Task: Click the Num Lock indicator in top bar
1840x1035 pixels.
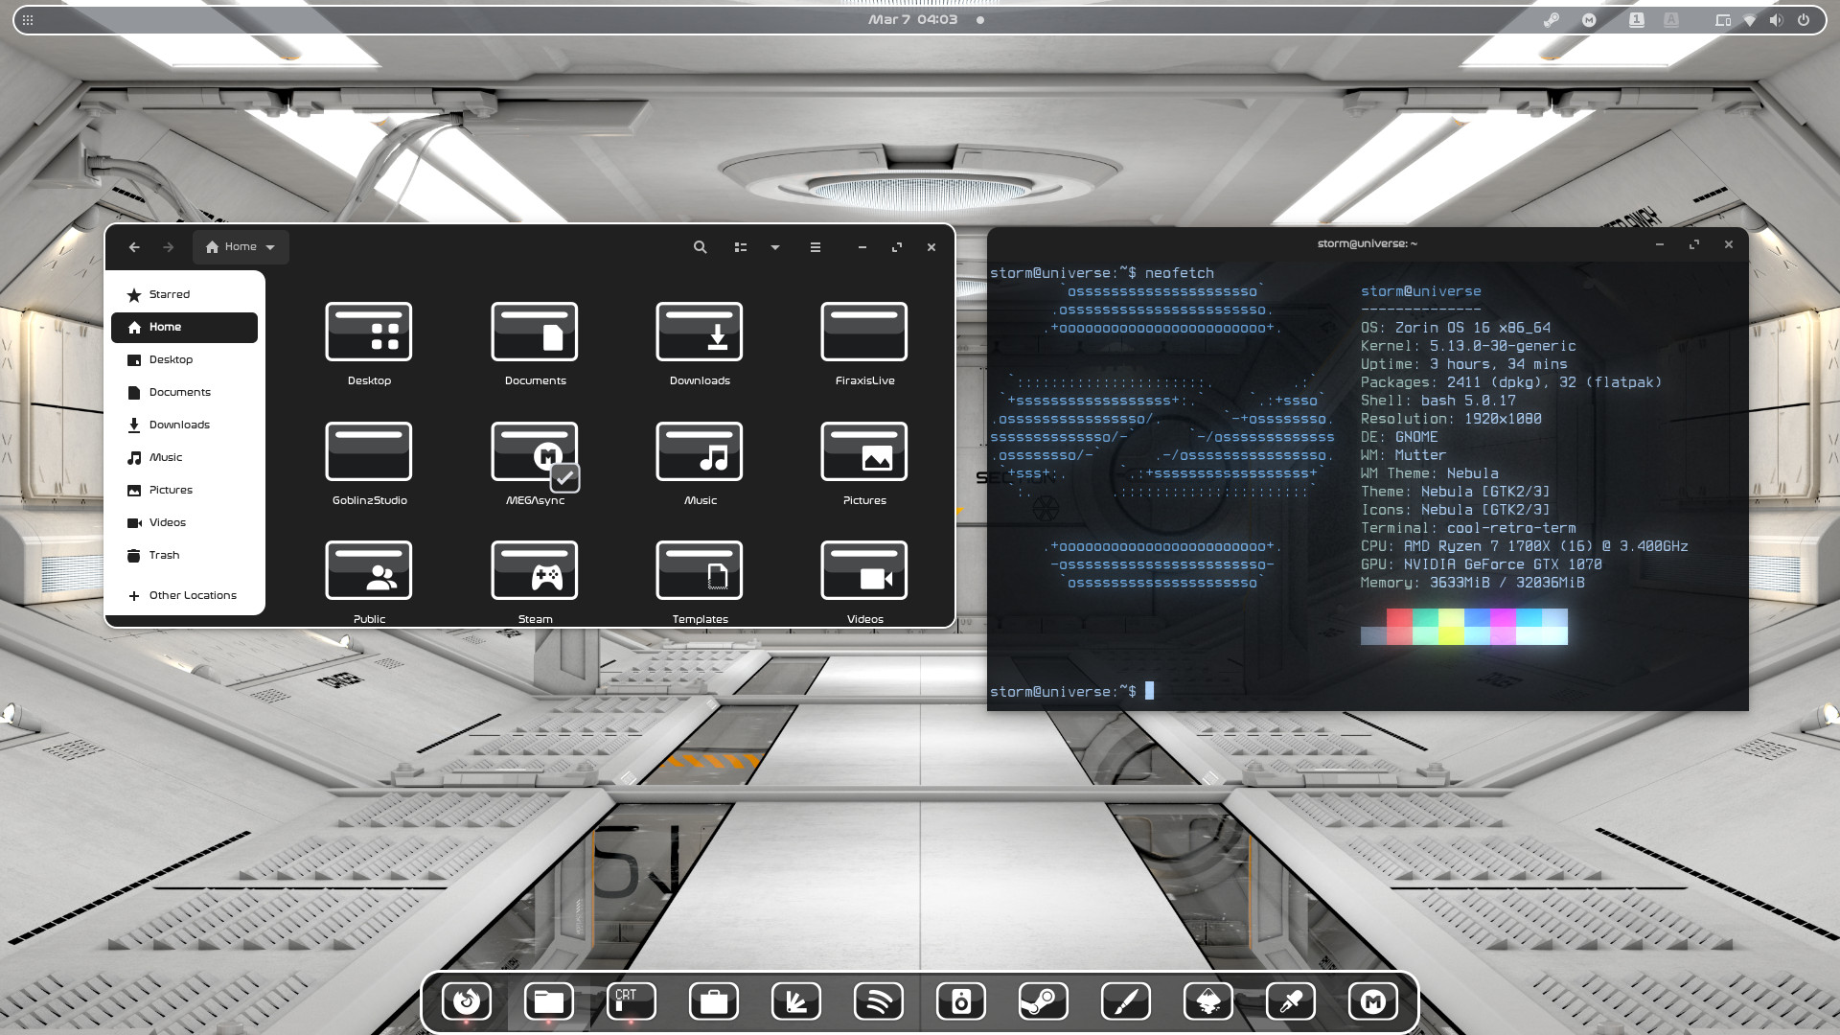Action: [1637, 19]
